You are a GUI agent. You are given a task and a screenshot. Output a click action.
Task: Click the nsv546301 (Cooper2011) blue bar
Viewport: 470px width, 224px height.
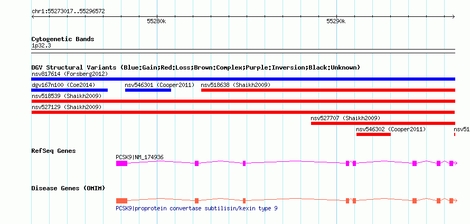[x=148, y=90]
